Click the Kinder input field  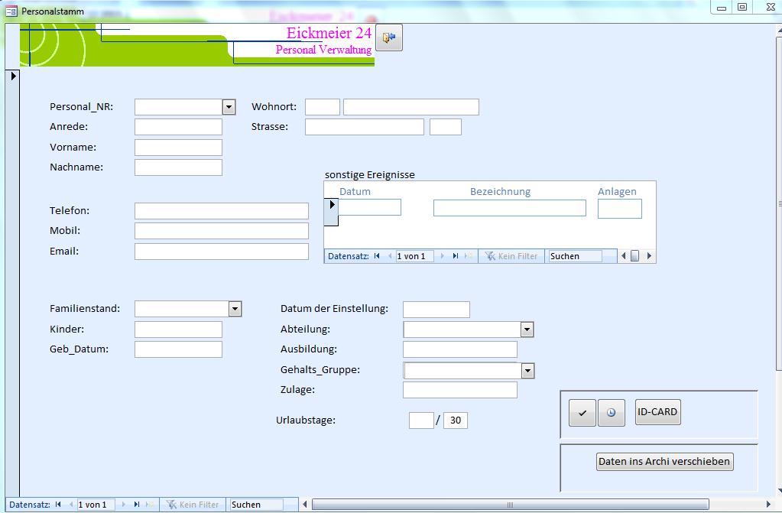[179, 330]
